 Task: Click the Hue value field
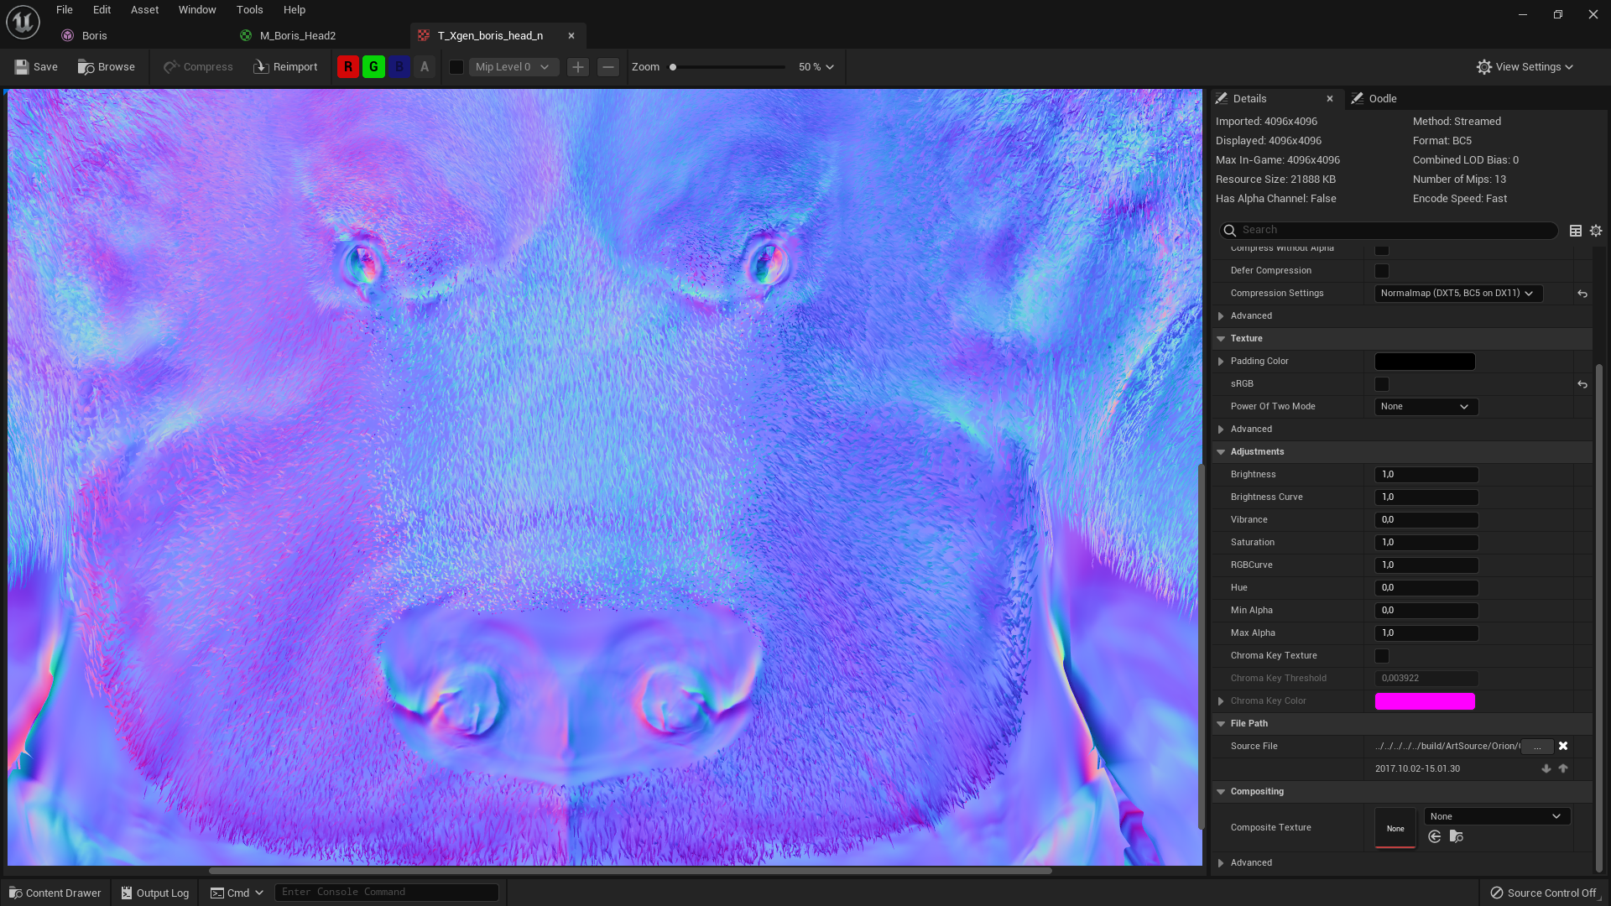(x=1426, y=588)
